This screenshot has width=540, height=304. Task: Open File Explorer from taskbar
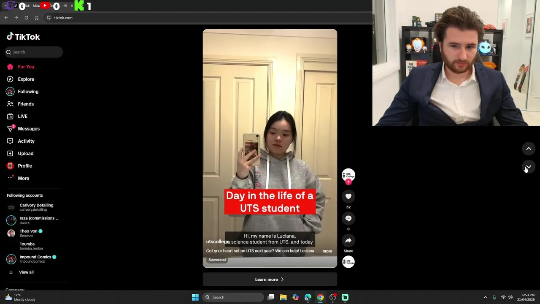point(283,297)
